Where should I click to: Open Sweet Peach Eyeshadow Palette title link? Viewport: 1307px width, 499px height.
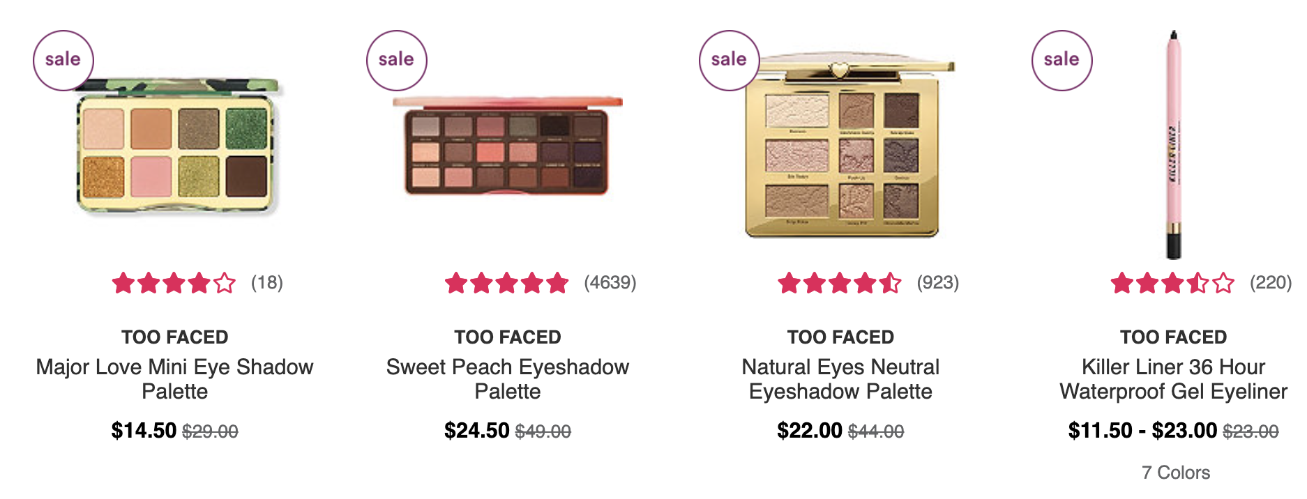pos(508,379)
